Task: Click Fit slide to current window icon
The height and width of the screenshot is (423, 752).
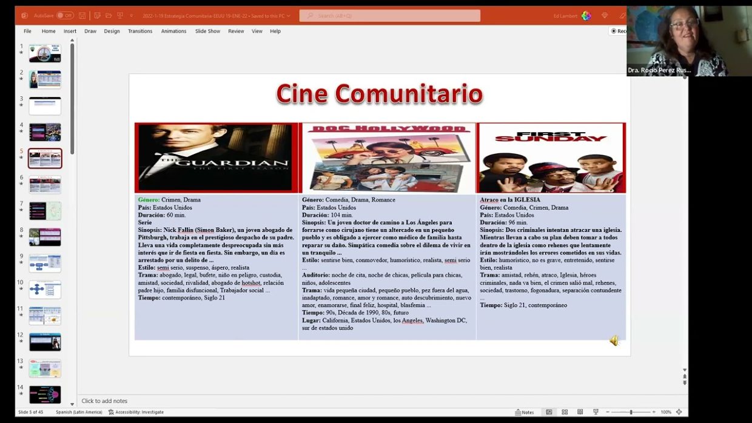Action: (x=679, y=412)
